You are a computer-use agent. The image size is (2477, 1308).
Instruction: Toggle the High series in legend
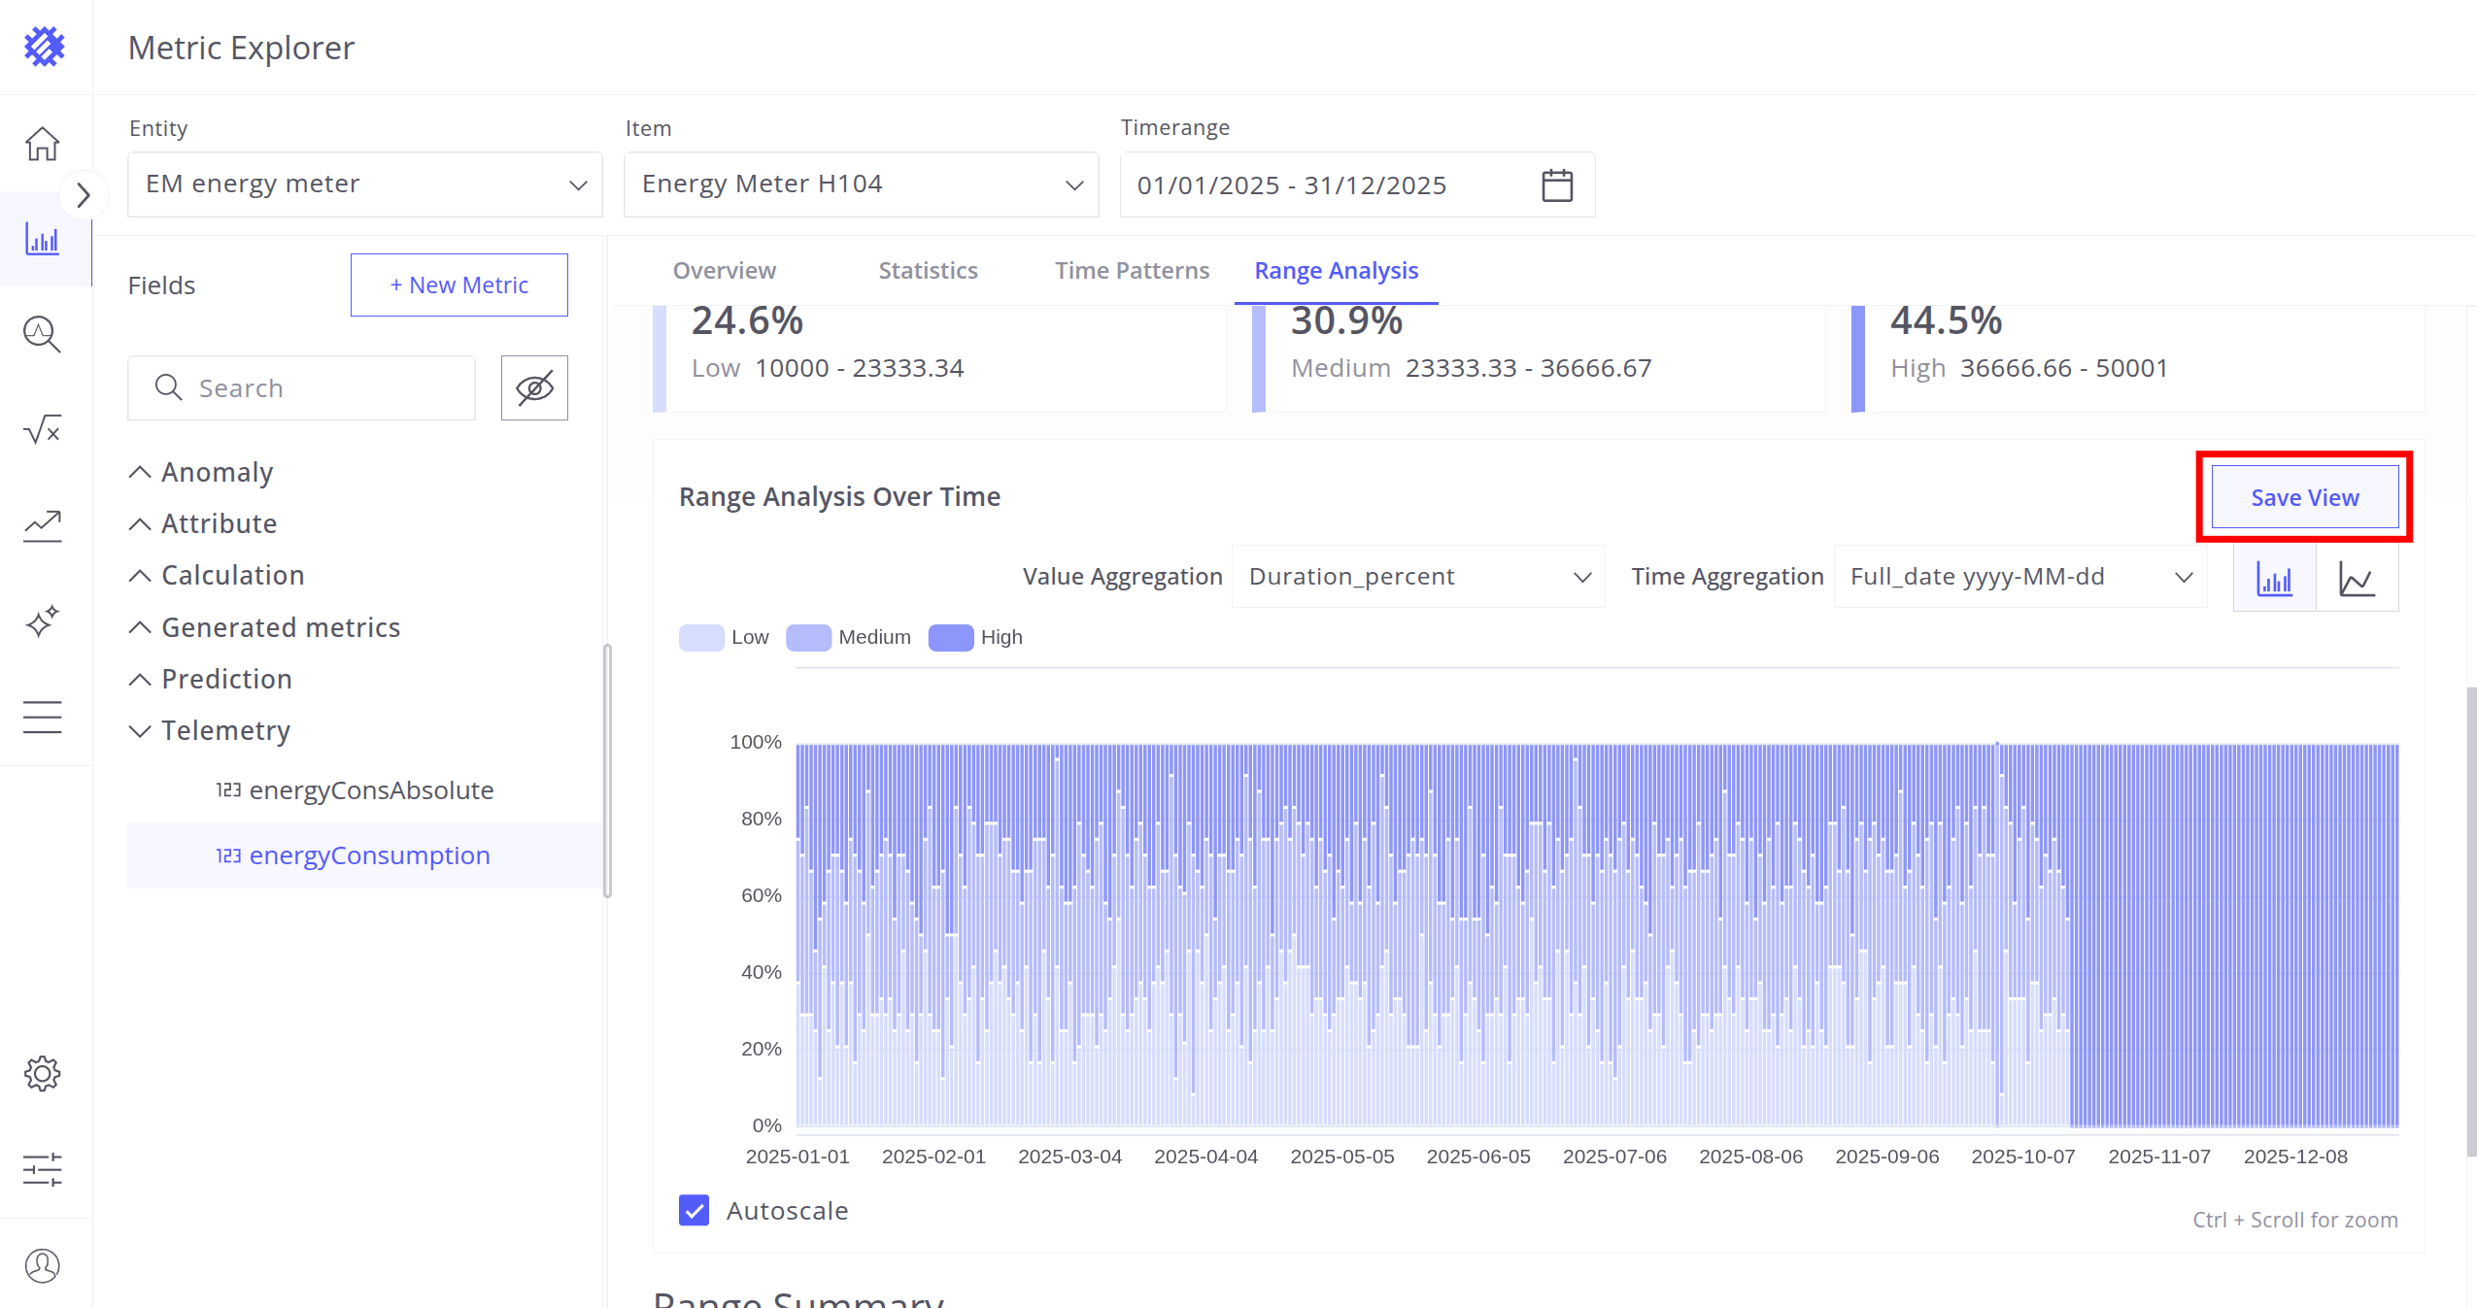[x=976, y=637]
